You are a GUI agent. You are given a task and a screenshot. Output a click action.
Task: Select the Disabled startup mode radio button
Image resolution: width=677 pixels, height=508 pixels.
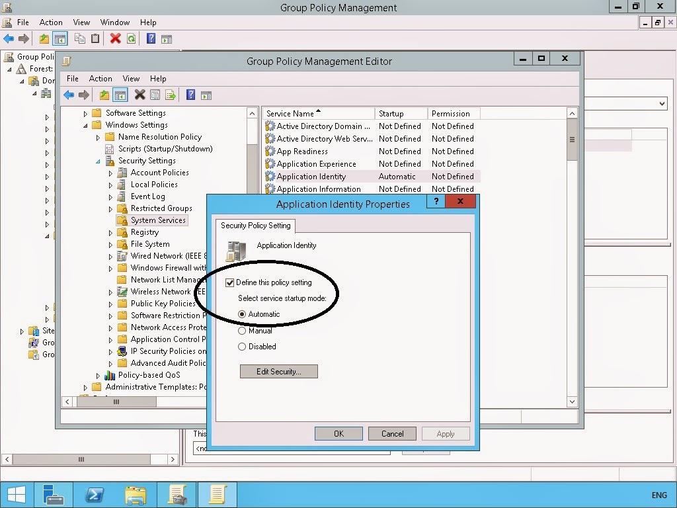[x=242, y=347]
